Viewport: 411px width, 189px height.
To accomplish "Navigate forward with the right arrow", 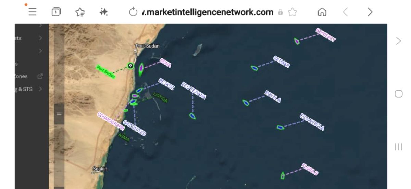I will click(370, 12).
